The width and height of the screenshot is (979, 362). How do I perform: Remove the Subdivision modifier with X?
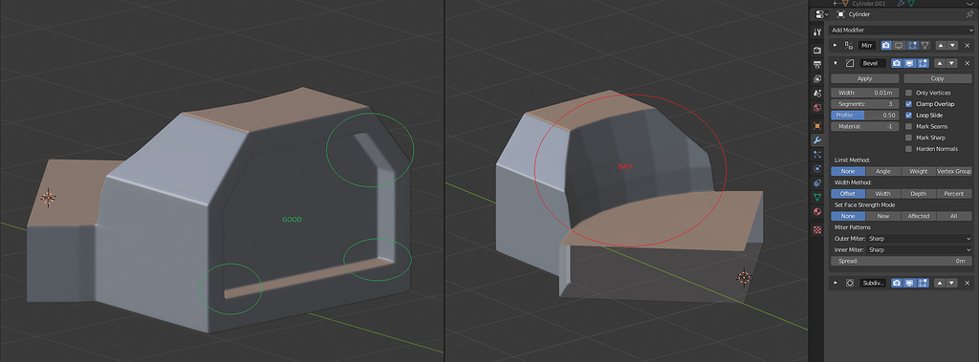coord(968,283)
